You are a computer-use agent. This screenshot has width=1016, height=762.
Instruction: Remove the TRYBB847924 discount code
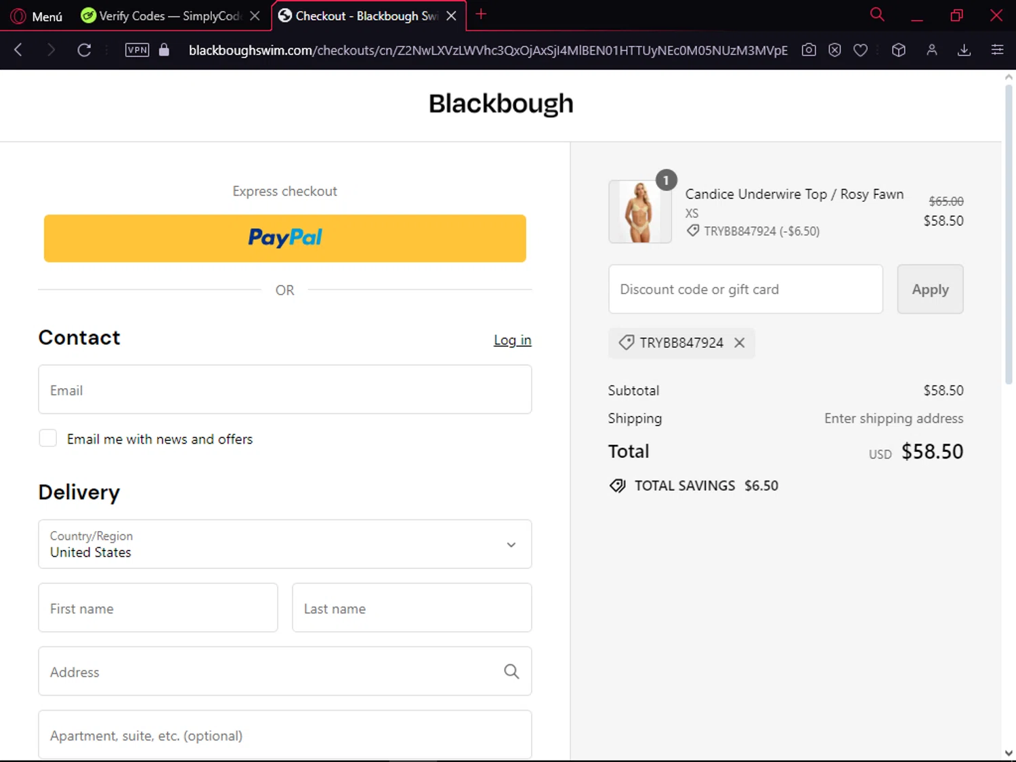[740, 343]
